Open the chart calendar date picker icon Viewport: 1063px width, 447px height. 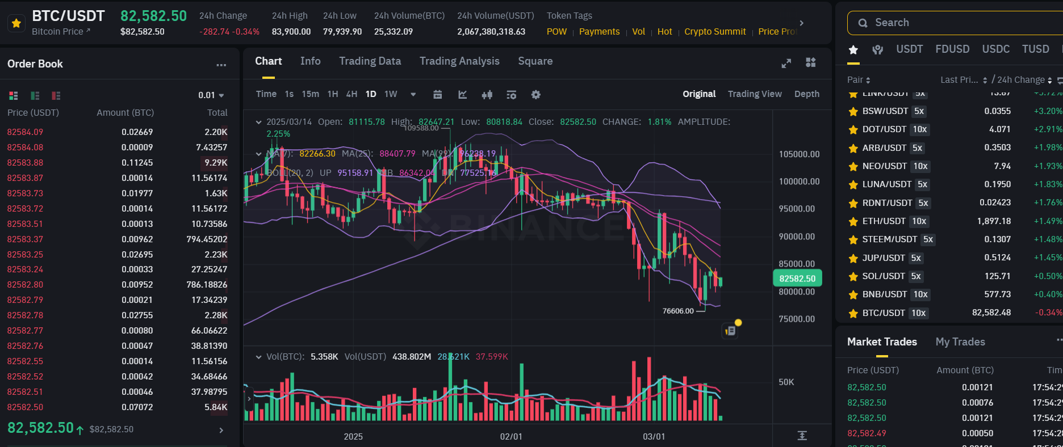pos(437,94)
